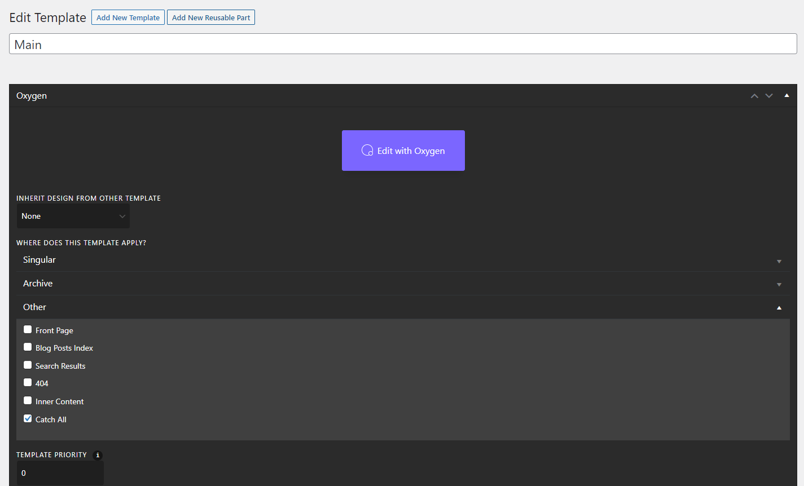Collapse the Oxygen metabox triangle toggle
The width and height of the screenshot is (804, 486).
787,95
